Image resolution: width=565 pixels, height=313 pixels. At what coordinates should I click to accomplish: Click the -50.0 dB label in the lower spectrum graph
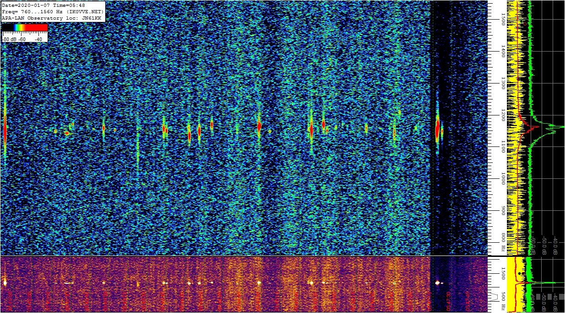click(543, 302)
